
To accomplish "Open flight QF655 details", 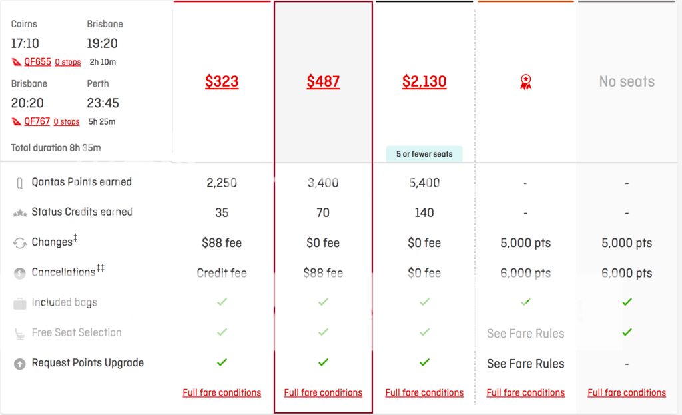I will 37,62.
